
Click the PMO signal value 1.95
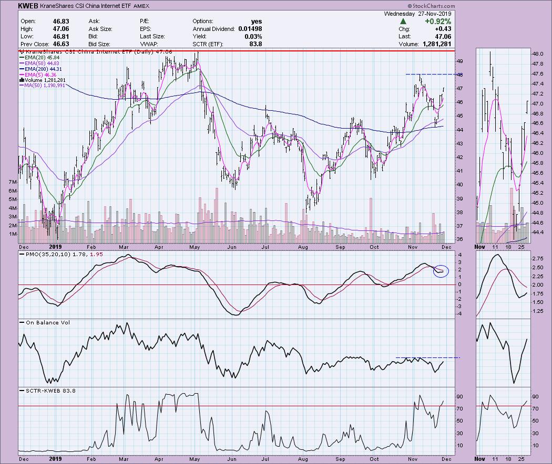coord(96,254)
